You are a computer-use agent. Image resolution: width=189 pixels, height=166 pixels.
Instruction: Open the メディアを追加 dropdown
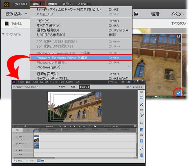coord(17,87)
